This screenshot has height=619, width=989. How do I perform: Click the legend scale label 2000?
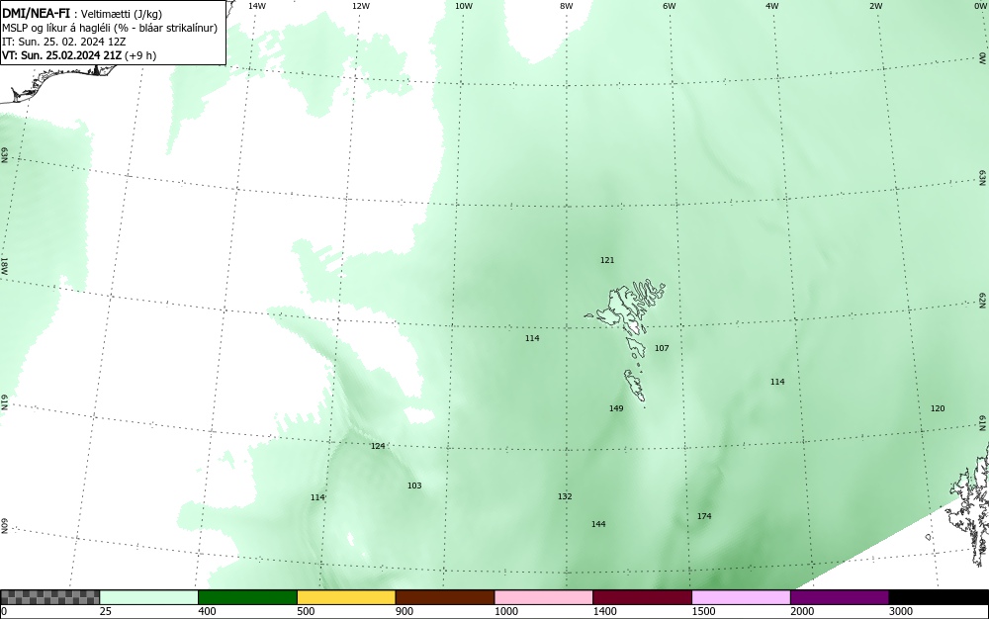802,611
